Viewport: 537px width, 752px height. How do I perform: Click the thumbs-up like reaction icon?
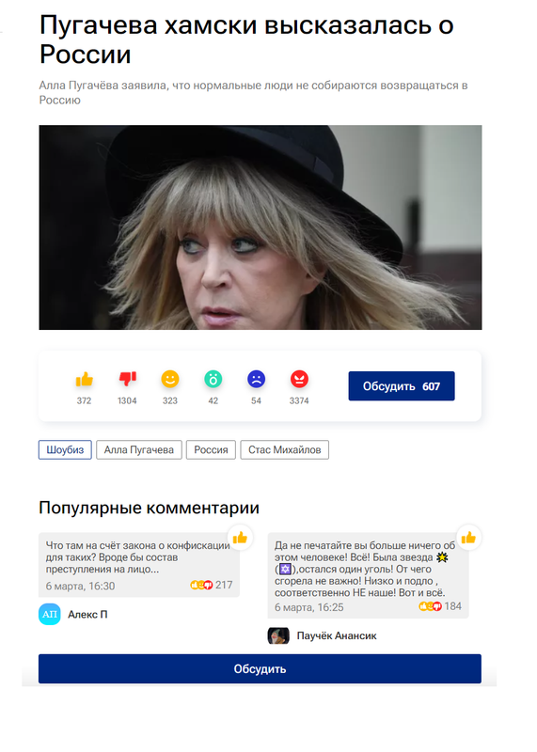point(84,380)
